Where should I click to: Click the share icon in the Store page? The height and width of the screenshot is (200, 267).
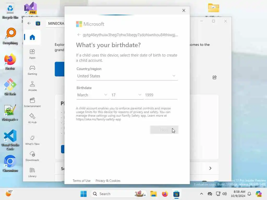215,77
